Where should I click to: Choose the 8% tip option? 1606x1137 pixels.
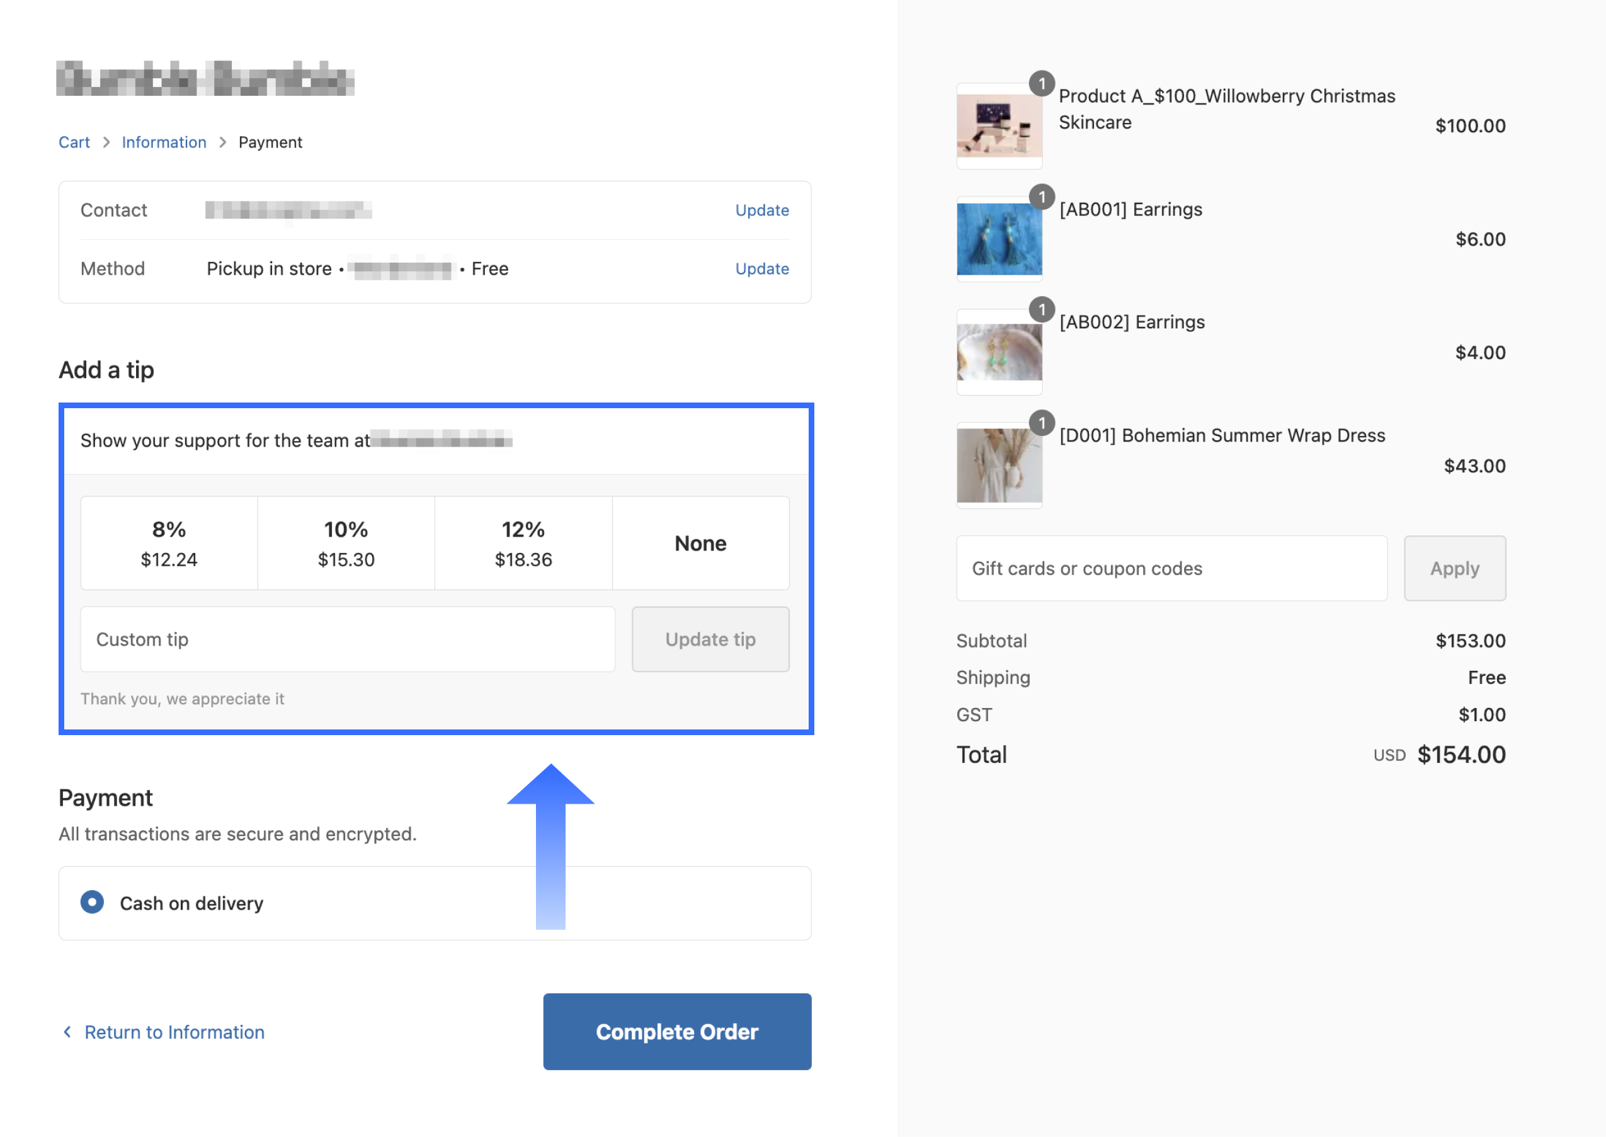pyautogui.click(x=169, y=543)
